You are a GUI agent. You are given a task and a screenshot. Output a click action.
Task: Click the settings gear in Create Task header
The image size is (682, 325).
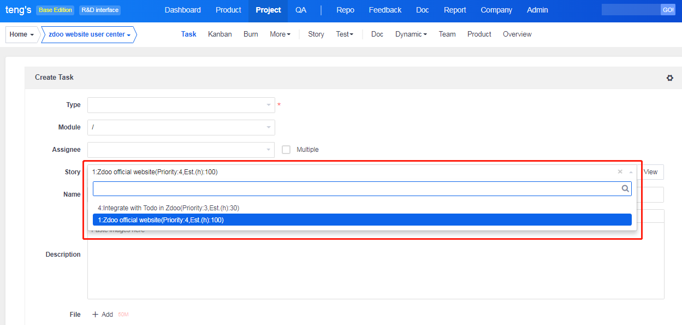[669, 78]
